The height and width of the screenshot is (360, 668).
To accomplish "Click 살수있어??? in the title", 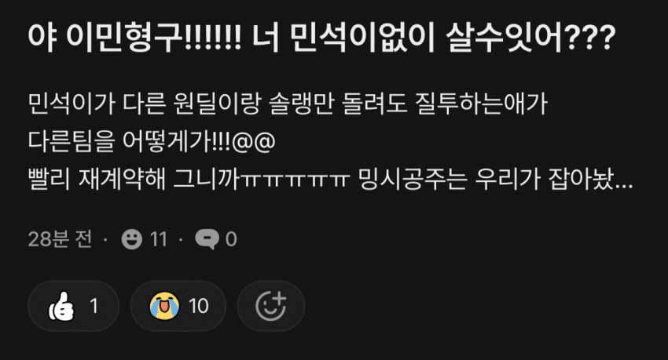I will click(x=530, y=38).
